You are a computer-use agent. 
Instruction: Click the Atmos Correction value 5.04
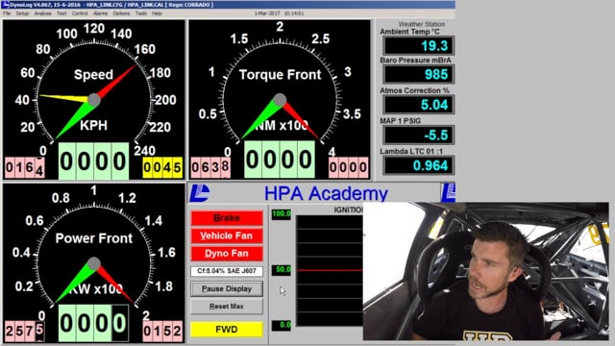tap(419, 105)
